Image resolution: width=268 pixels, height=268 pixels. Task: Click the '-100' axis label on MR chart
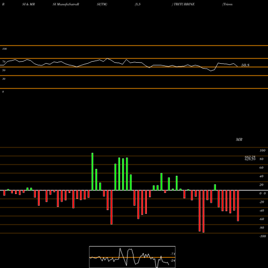click(x=263, y=236)
